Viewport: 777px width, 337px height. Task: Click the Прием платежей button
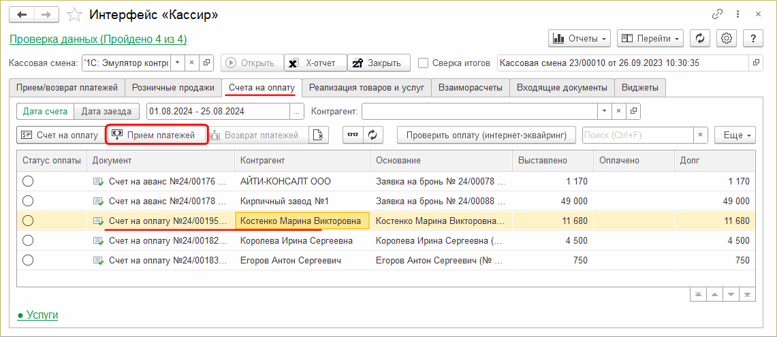pyautogui.click(x=157, y=135)
